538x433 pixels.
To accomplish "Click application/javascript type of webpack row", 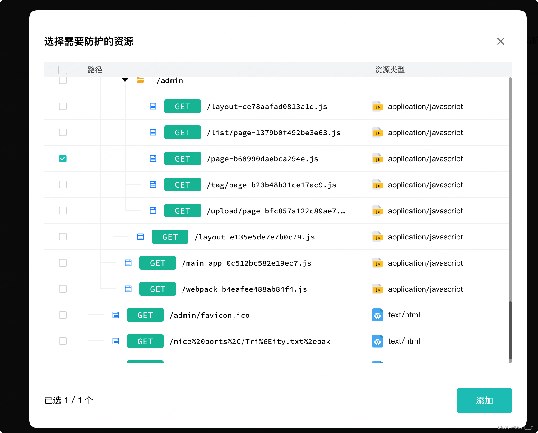I will [425, 289].
